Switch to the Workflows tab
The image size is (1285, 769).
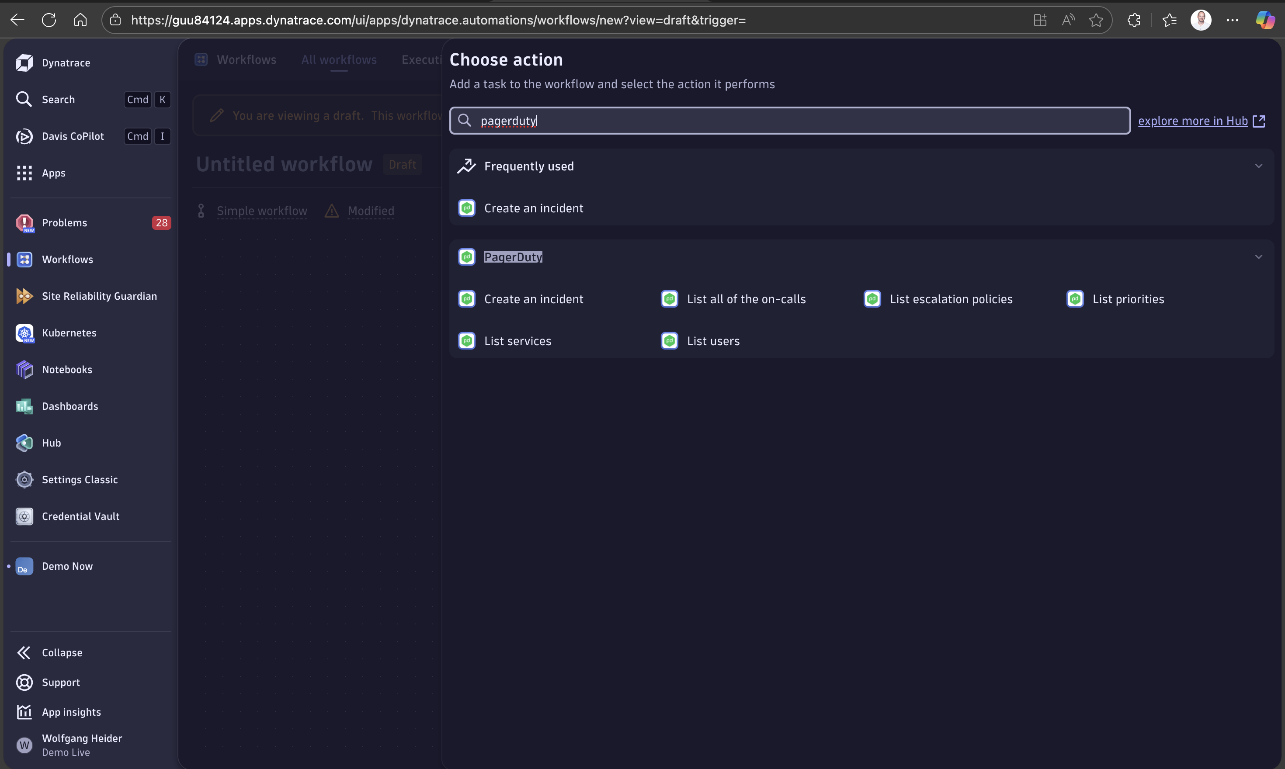click(x=246, y=59)
